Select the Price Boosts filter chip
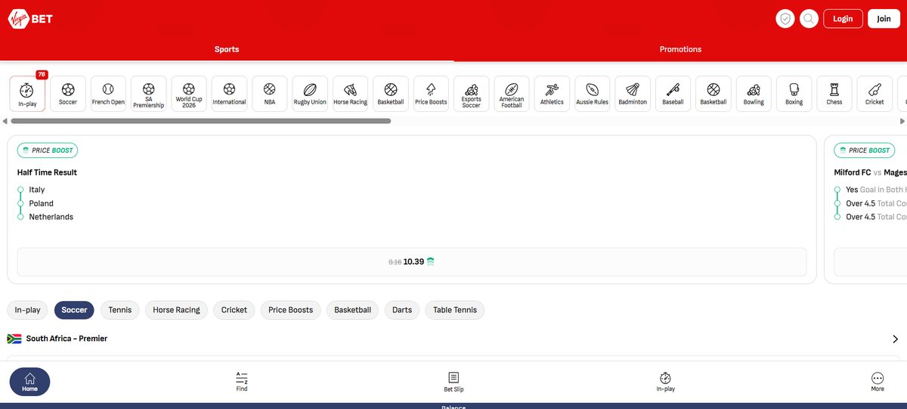Screen dimensions: 907x409 291,310
